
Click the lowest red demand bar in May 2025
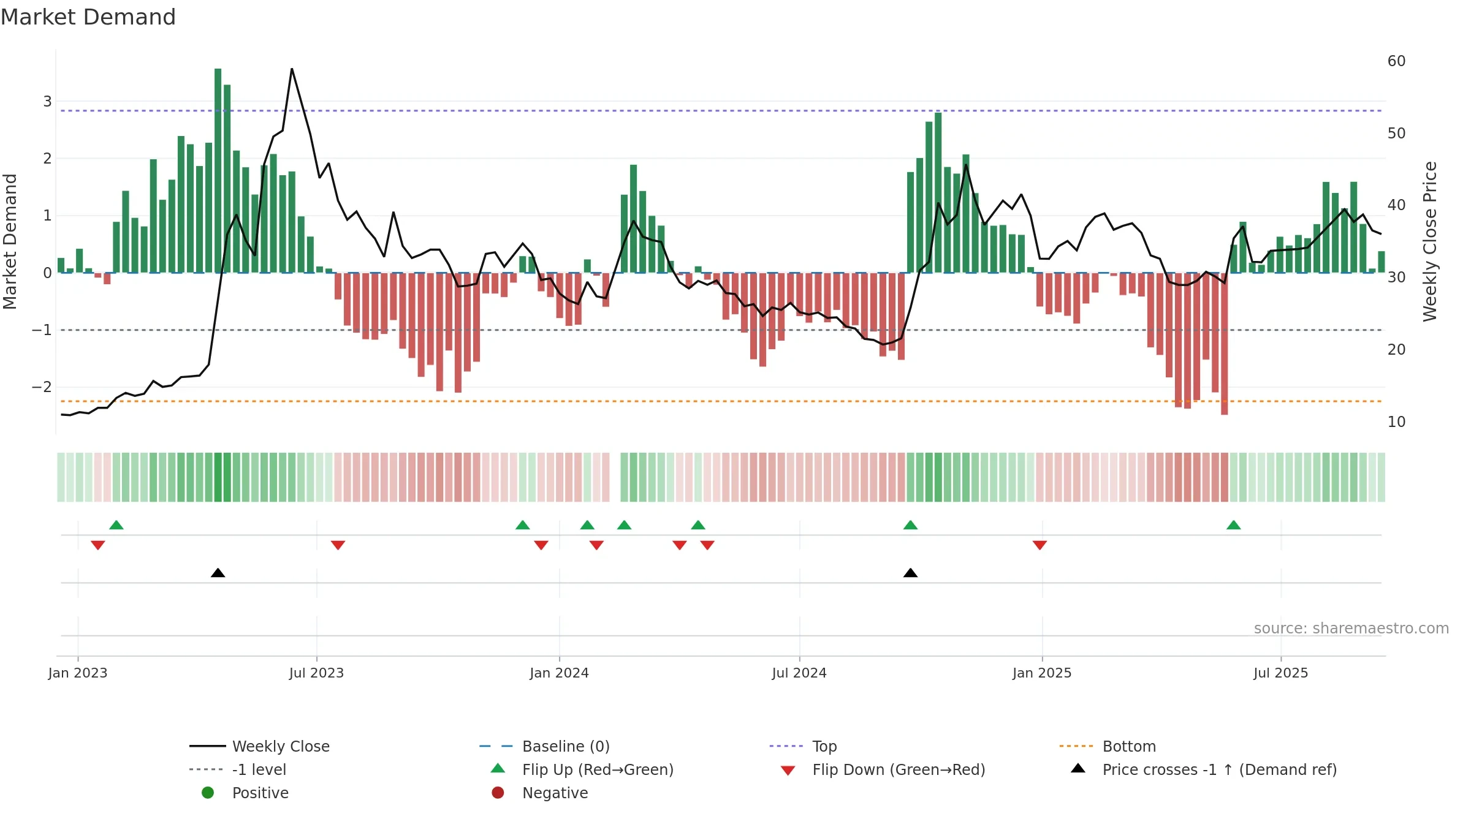click(x=1225, y=344)
